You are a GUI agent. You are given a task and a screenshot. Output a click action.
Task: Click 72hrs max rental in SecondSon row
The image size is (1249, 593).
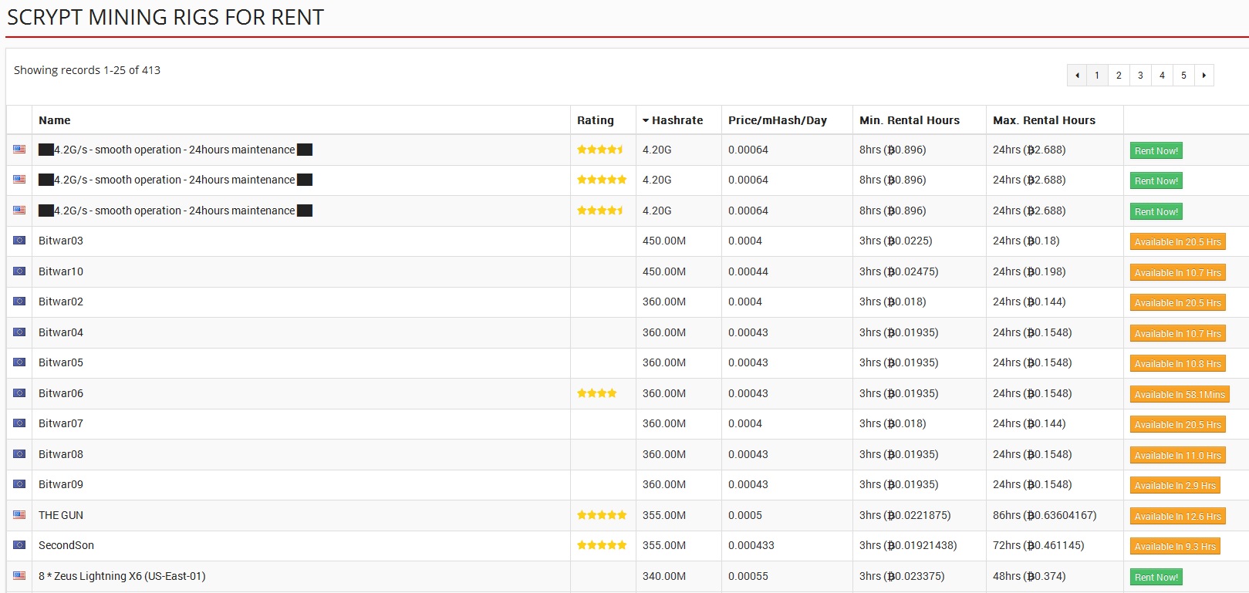coord(1038,545)
